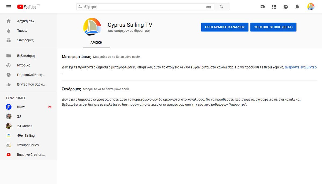This screenshot has width=322, height=184.
Task: Click the Trending flame icon
Action: [x=9, y=31]
